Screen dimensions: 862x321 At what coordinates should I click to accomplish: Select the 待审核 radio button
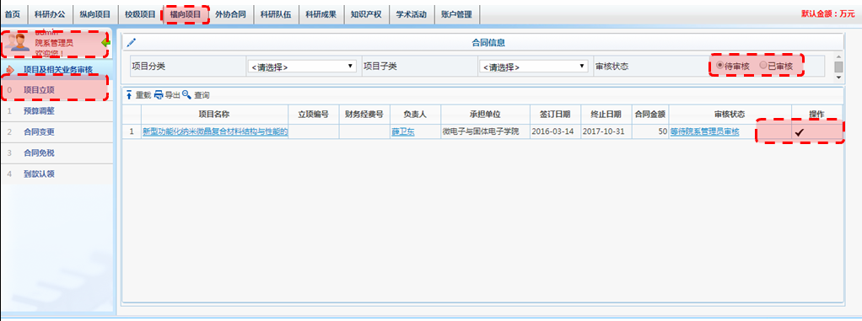[719, 66]
